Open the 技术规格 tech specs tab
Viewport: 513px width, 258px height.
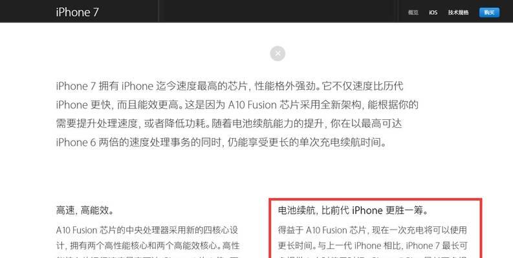tap(458, 12)
